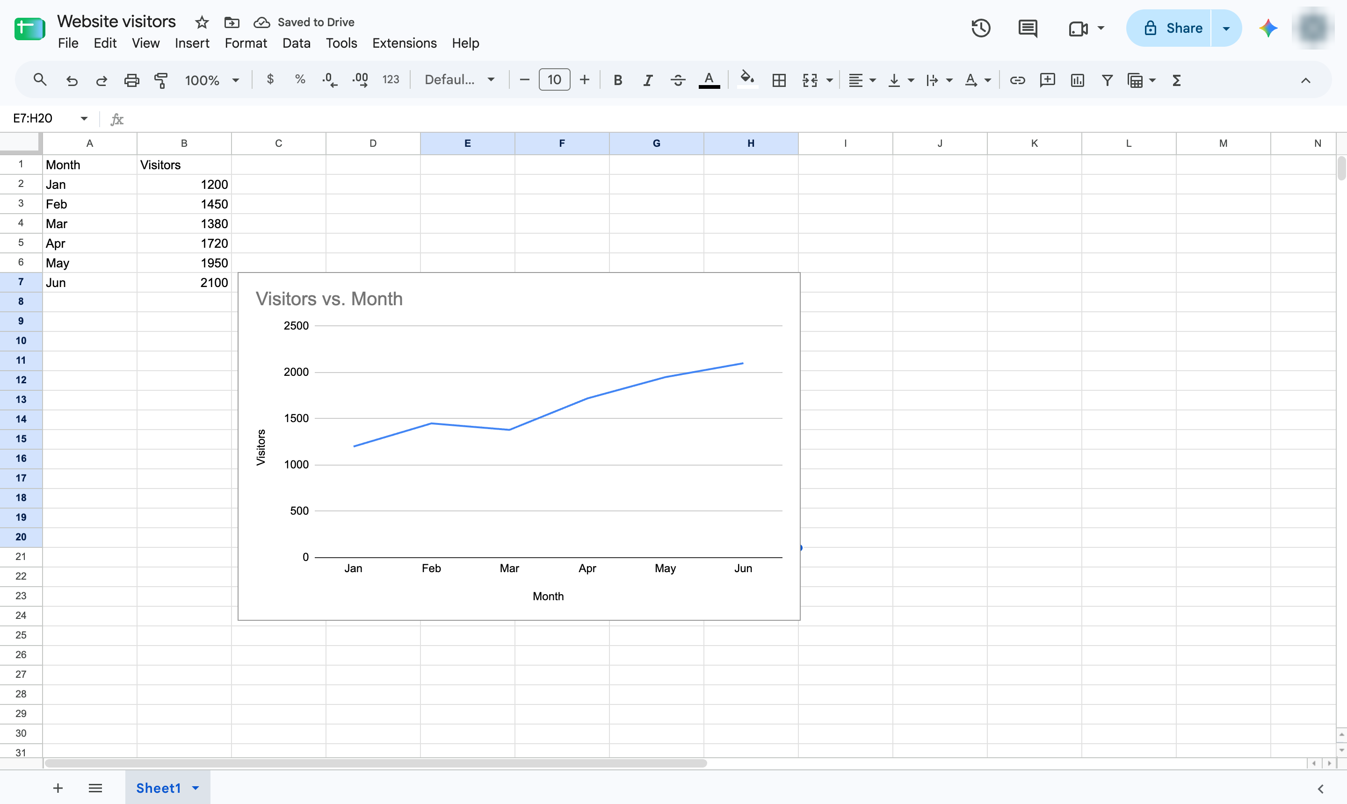
Task: Toggle strikethrough formatting
Action: (x=678, y=80)
